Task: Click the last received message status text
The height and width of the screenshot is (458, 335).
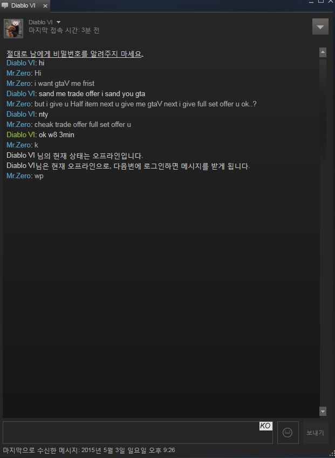Action: 89,450
